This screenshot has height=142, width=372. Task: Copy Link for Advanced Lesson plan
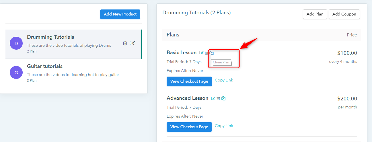point(224,126)
